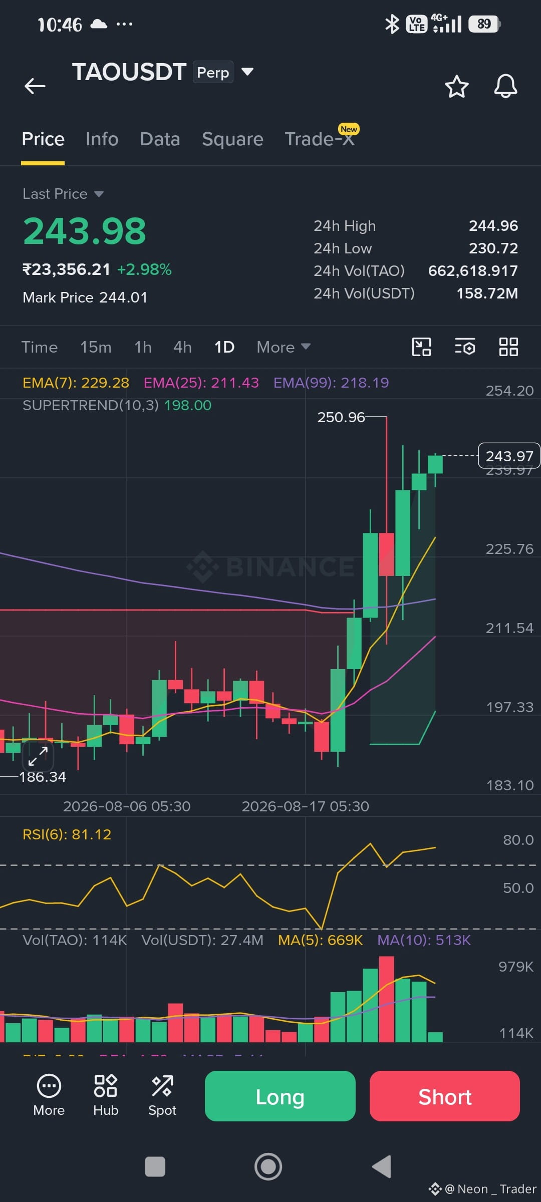Tap EMA(25): 211.43 indicator label
Image resolution: width=541 pixels, height=1202 pixels.
(x=201, y=383)
